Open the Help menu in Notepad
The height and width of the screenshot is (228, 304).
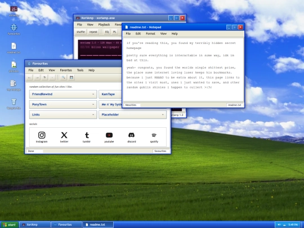pos(175,34)
